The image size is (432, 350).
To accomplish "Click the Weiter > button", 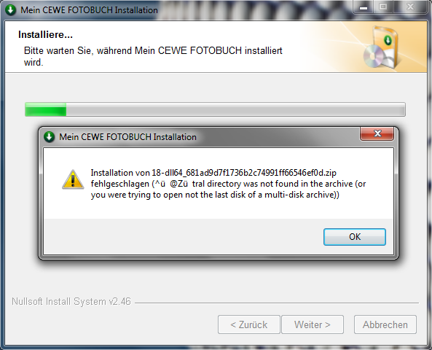I will [313, 324].
